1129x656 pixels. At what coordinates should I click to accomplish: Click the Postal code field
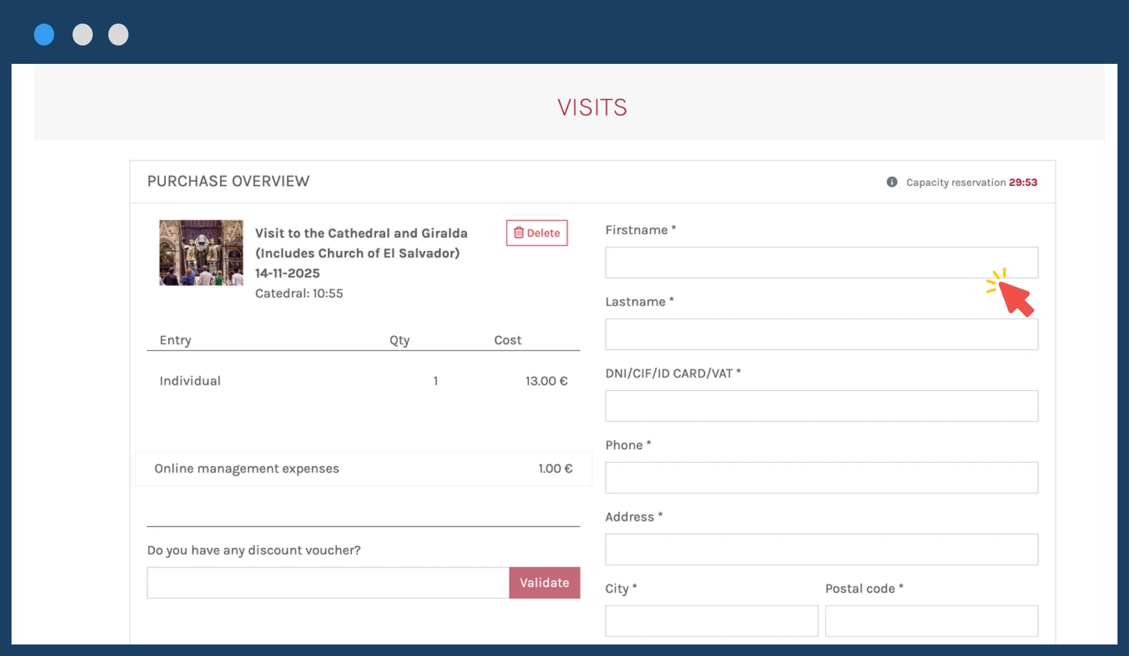point(931,621)
